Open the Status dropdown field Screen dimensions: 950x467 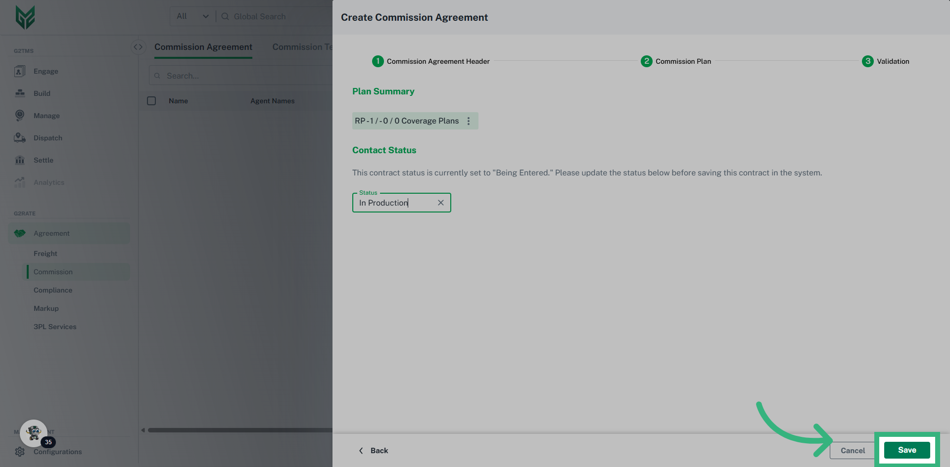[396, 203]
